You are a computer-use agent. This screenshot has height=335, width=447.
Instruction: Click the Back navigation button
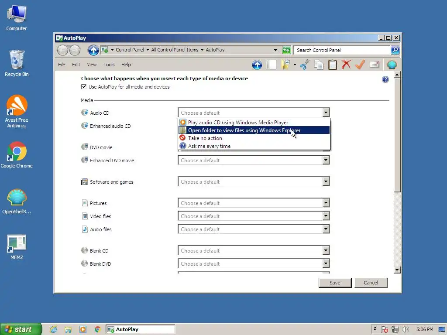point(62,51)
